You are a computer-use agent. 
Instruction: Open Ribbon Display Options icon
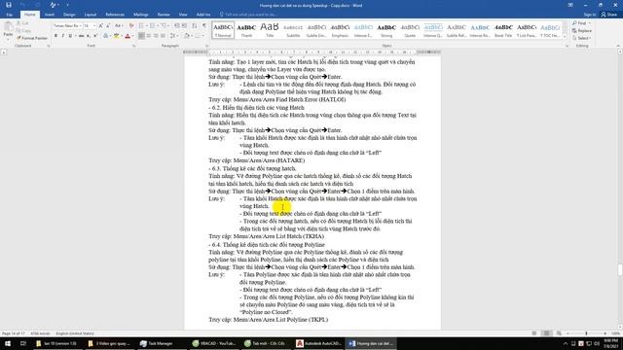coord(570,5)
